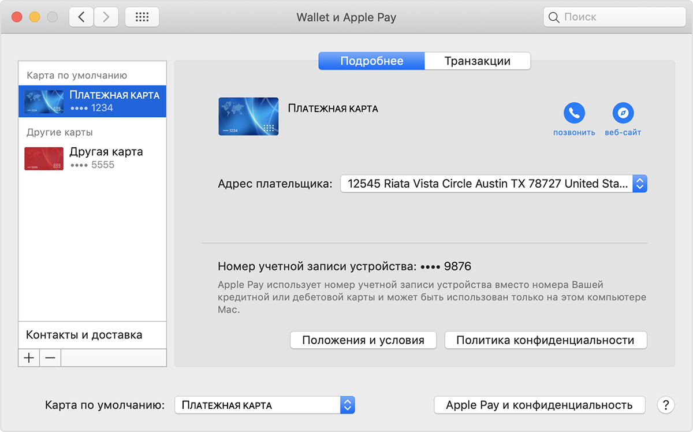
Task: Click the blue card thumbnail in details
Action: pyautogui.click(x=248, y=117)
